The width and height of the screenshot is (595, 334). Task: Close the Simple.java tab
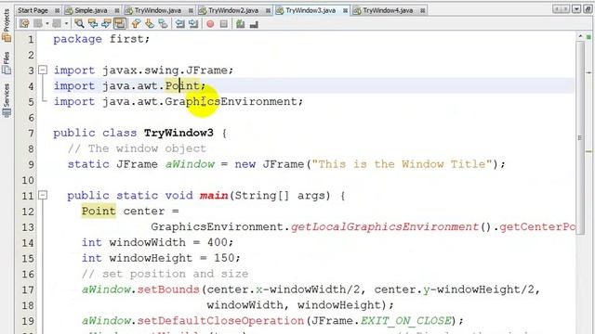117,10
